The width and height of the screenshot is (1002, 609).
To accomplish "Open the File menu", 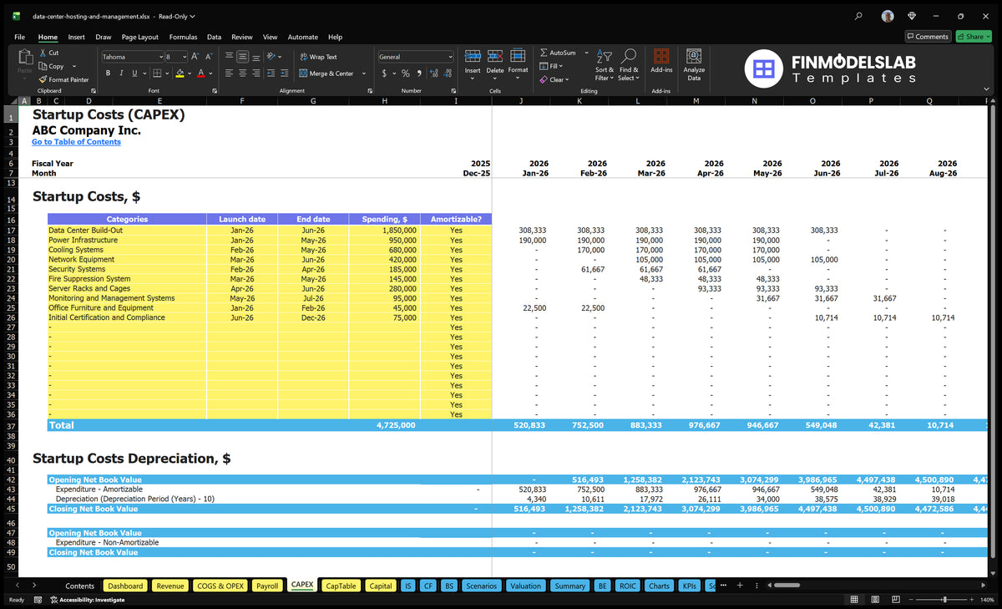I will point(19,37).
